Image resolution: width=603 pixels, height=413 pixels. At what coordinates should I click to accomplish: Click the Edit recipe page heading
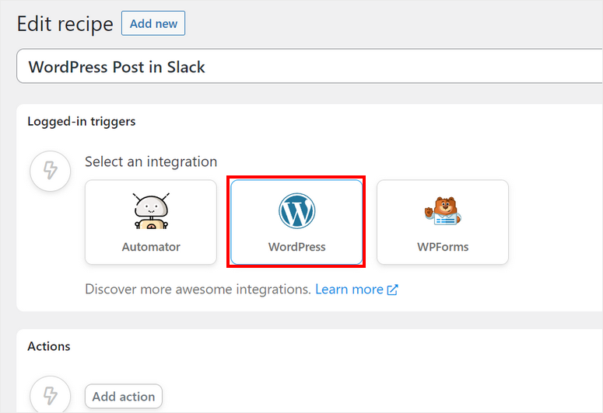65,24
